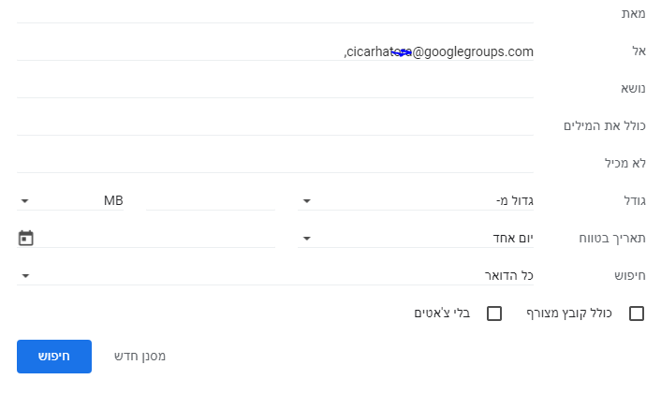The width and height of the screenshot is (661, 394).
Task: Click the 'אל' field containing the googlegroups address
Action: click(x=275, y=51)
